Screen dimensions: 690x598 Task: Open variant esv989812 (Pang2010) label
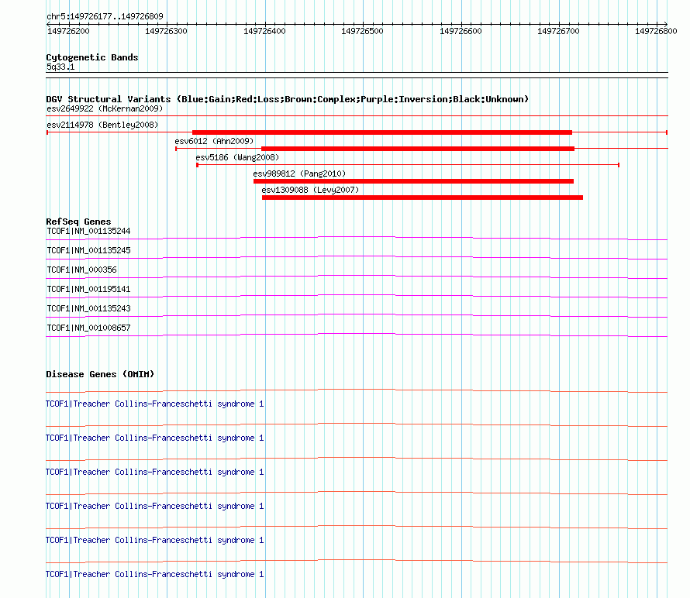[x=299, y=174]
